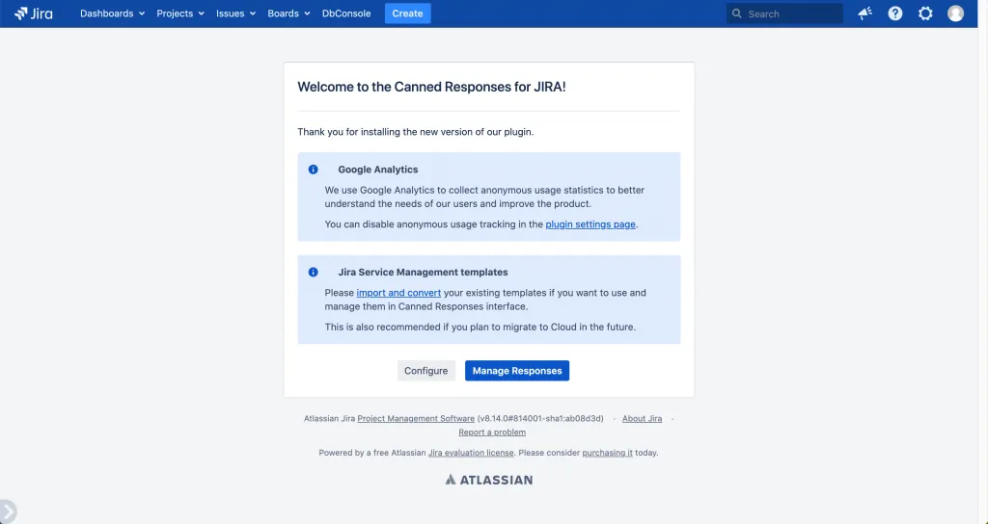The height and width of the screenshot is (524, 988).
Task: Open the DbConsole menu item
Action: [x=346, y=13]
